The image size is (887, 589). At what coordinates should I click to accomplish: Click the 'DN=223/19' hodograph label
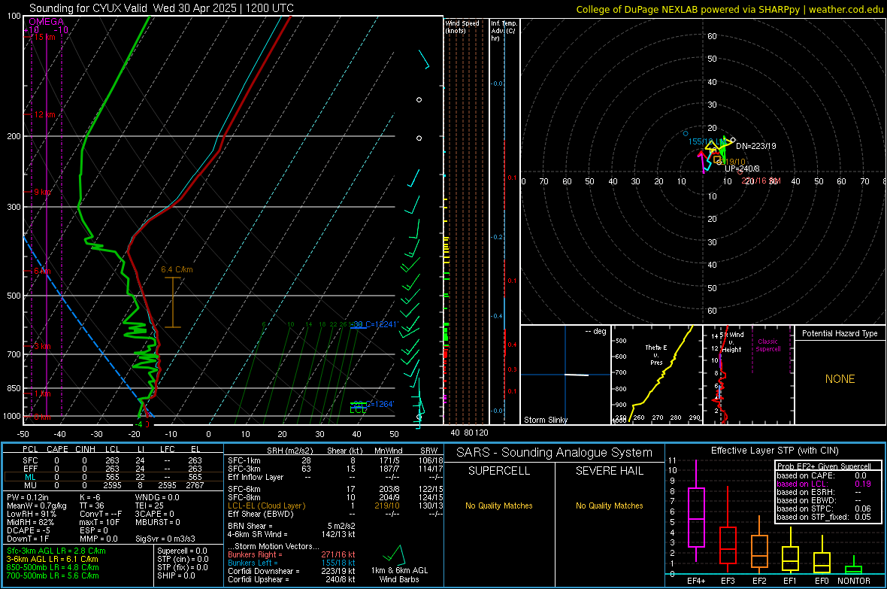point(755,146)
